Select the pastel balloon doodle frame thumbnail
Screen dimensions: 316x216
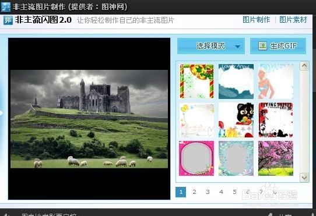coord(196,120)
